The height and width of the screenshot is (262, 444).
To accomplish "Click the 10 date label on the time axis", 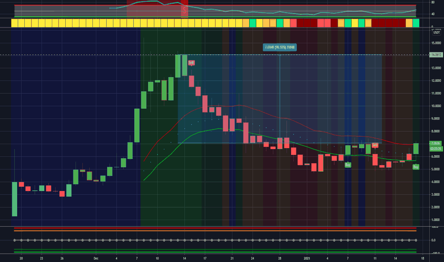I will 157,258.
